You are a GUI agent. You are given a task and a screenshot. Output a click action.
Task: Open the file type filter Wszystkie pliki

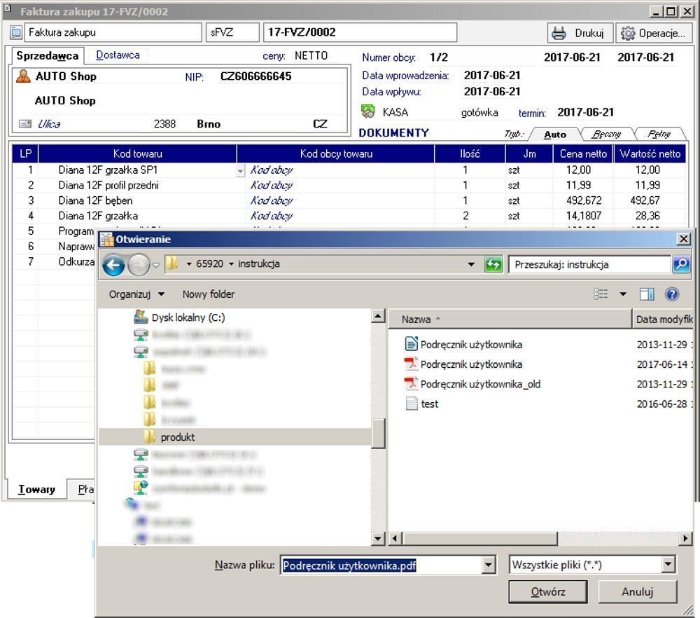592,565
